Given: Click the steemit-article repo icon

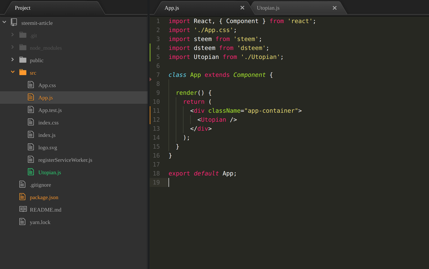Looking at the screenshot, I should pyautogui.click(x=14, y=22).
